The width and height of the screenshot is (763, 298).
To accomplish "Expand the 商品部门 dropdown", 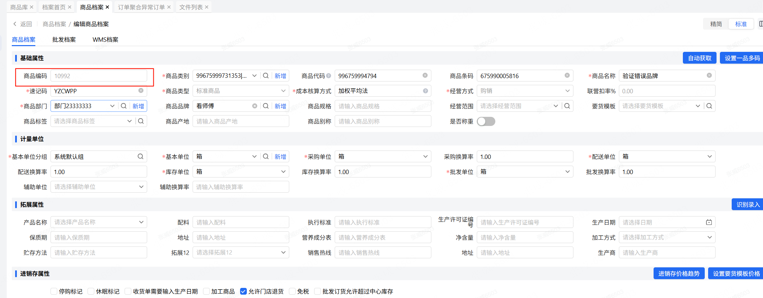I will 112,106.
